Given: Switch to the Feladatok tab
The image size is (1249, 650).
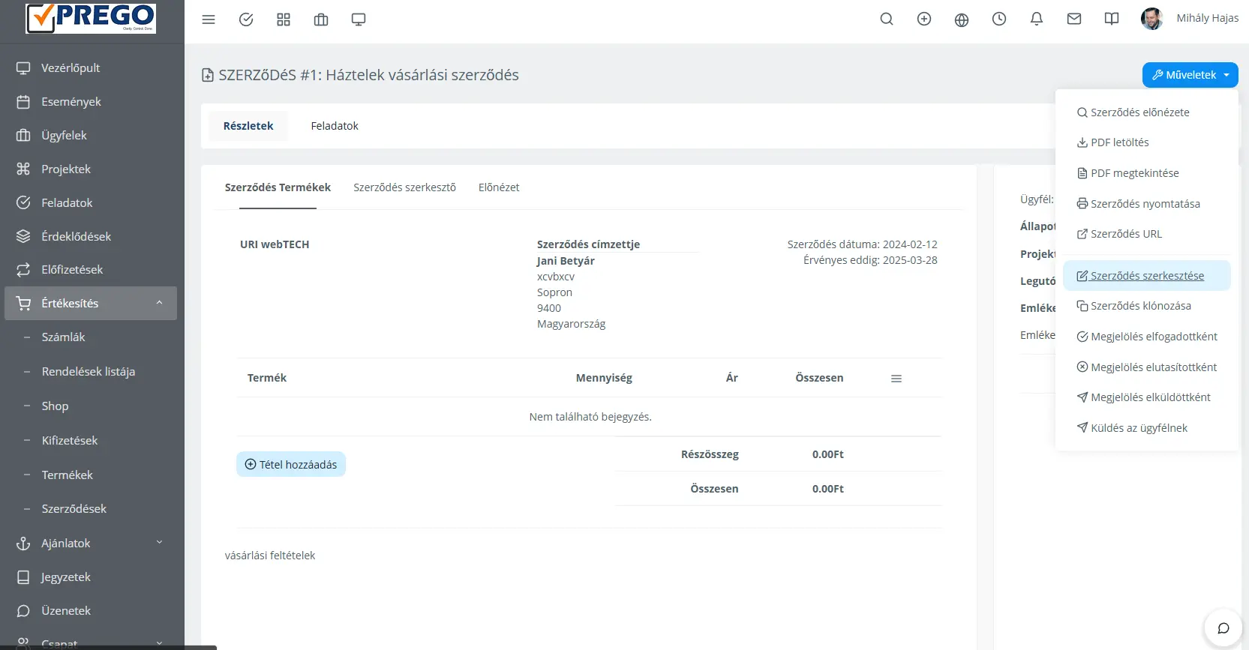Looking at the screenshot, I should click(x=335, y=126).
